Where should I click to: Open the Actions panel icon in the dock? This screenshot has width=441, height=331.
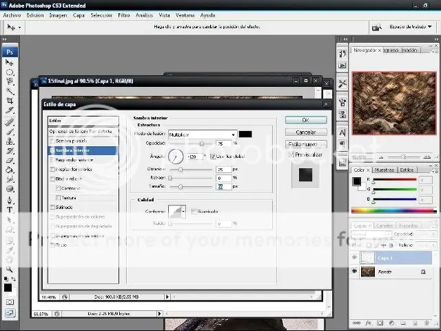[x=342, y=66]
